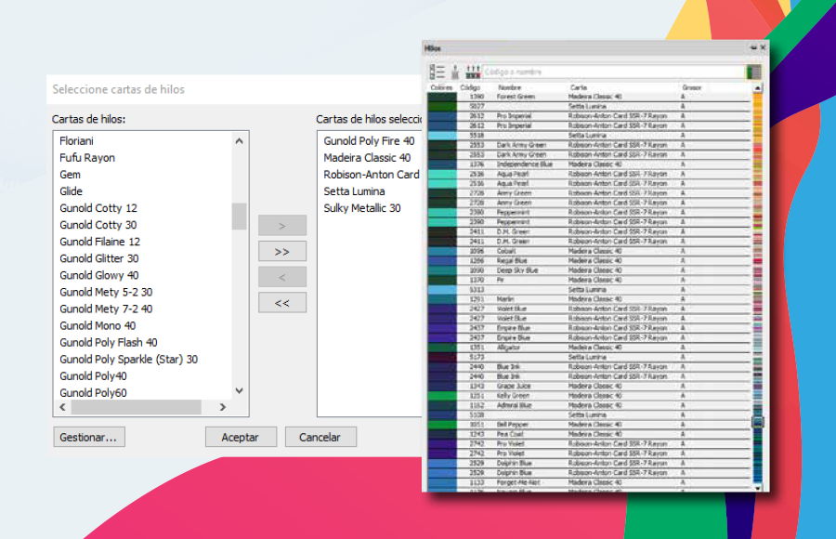The image size is (836, 539).
Task: Select the Forest Green color swatch
Action: coord(442,97)
